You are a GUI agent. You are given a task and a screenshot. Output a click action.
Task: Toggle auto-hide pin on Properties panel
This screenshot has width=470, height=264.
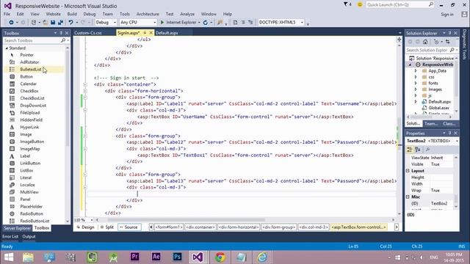[x=449, y=133]
